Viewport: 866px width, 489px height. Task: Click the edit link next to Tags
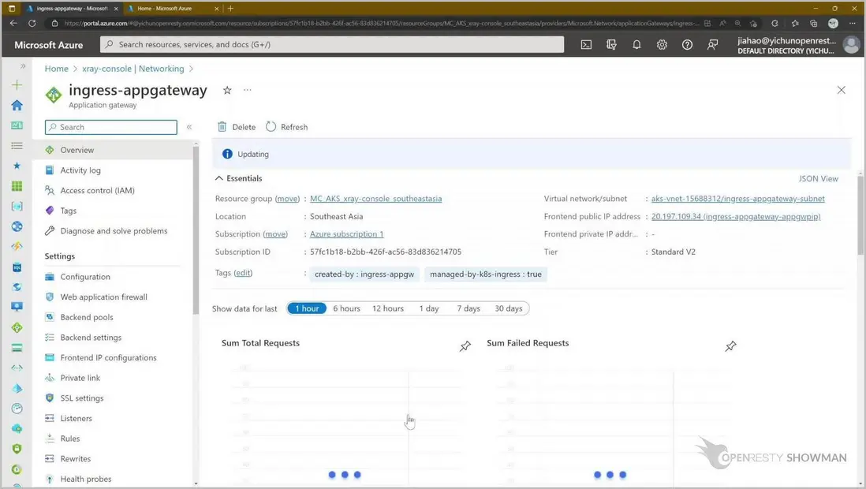[243, 273]
